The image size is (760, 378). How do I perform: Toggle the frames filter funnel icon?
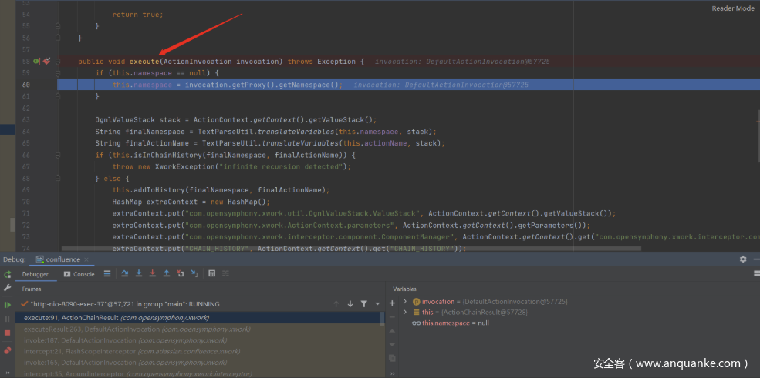tap(363, 304)
